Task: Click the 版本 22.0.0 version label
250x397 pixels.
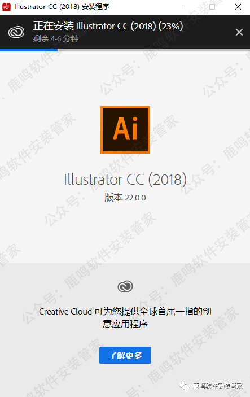Action: (x=125, y=198)
